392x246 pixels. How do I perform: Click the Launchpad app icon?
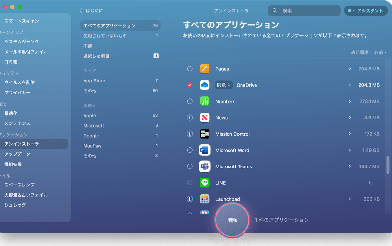coord(204,199)
